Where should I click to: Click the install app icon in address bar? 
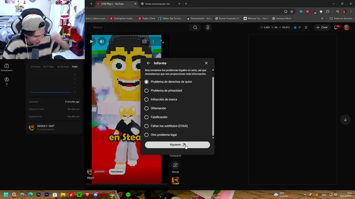[286, 12]
